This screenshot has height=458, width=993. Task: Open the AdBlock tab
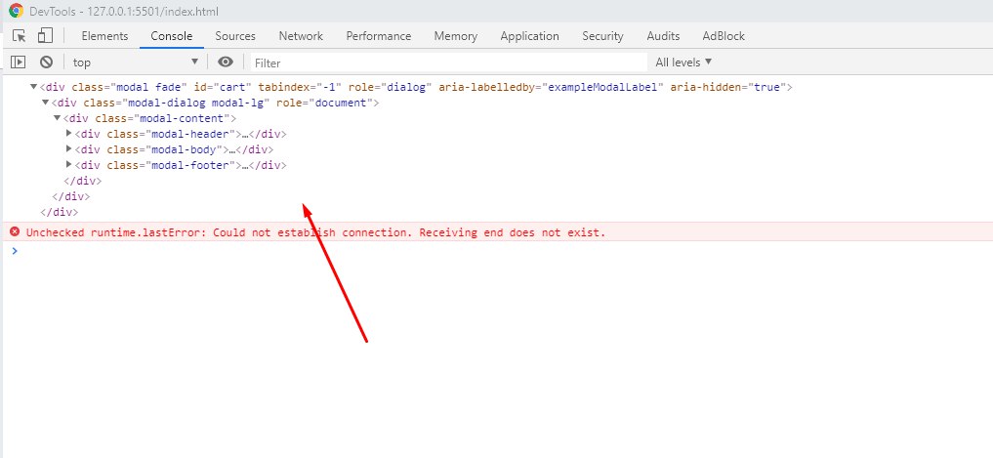(x=724, y=36)
